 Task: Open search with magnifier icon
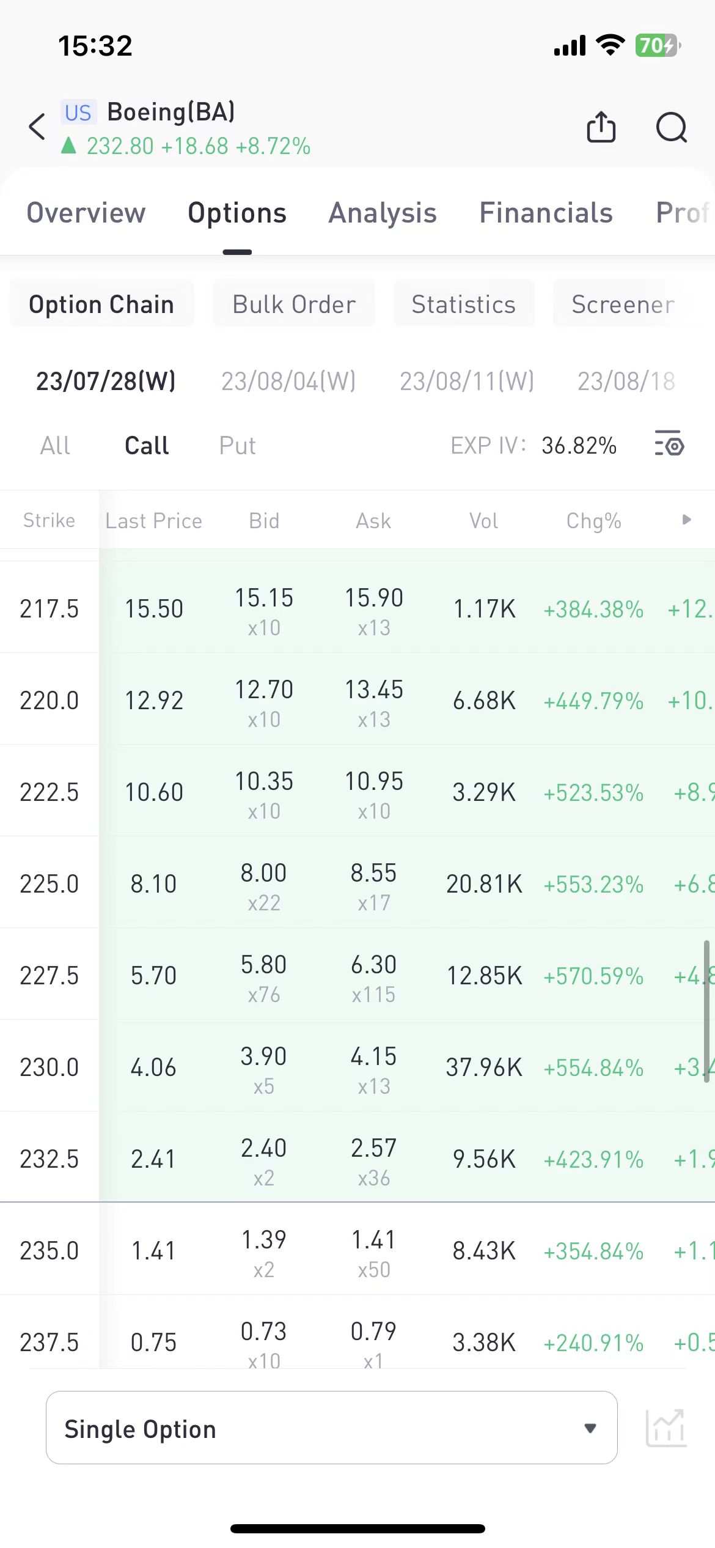coord(671,127)
